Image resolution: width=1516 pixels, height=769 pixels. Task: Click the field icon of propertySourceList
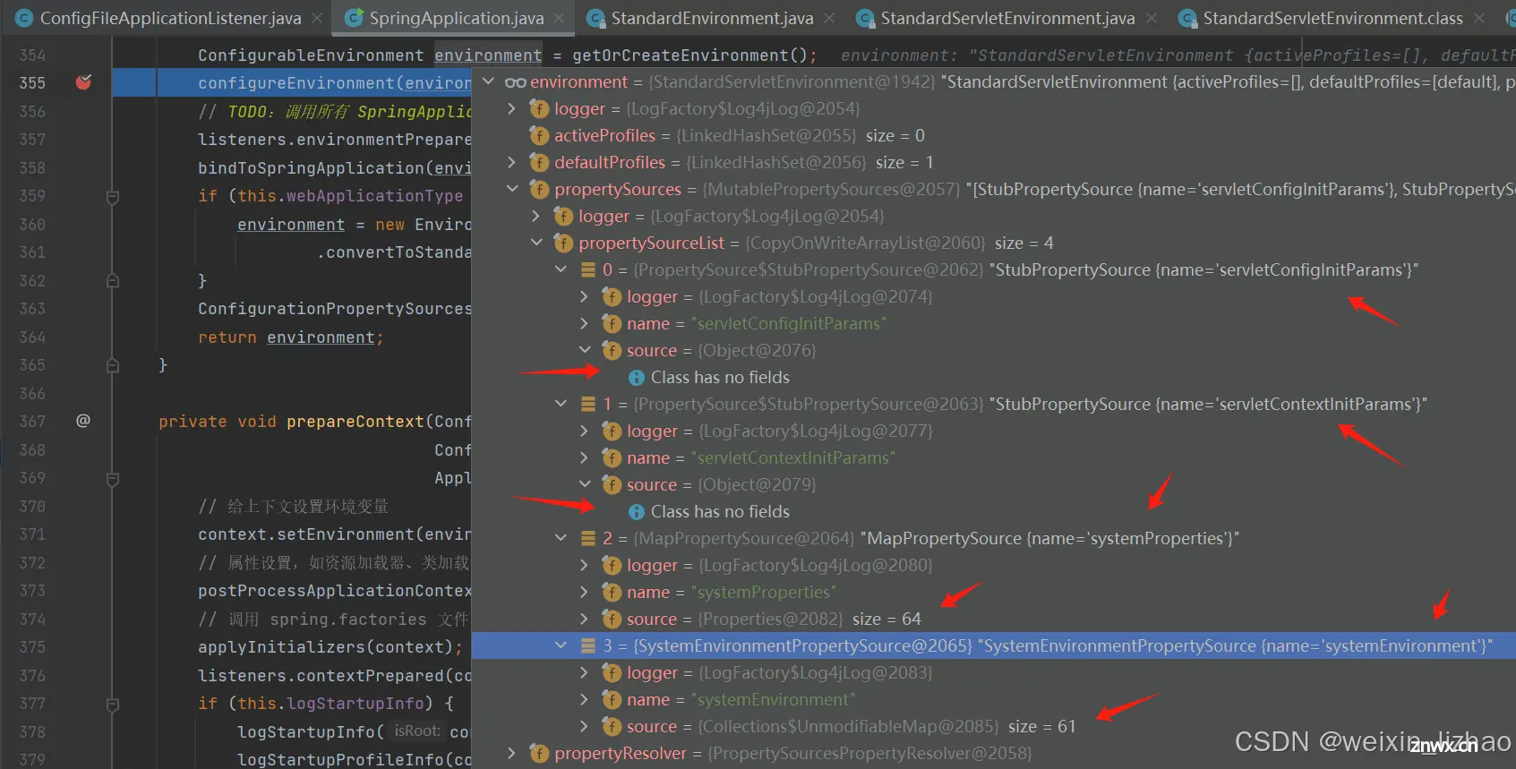tap(563, 243)
